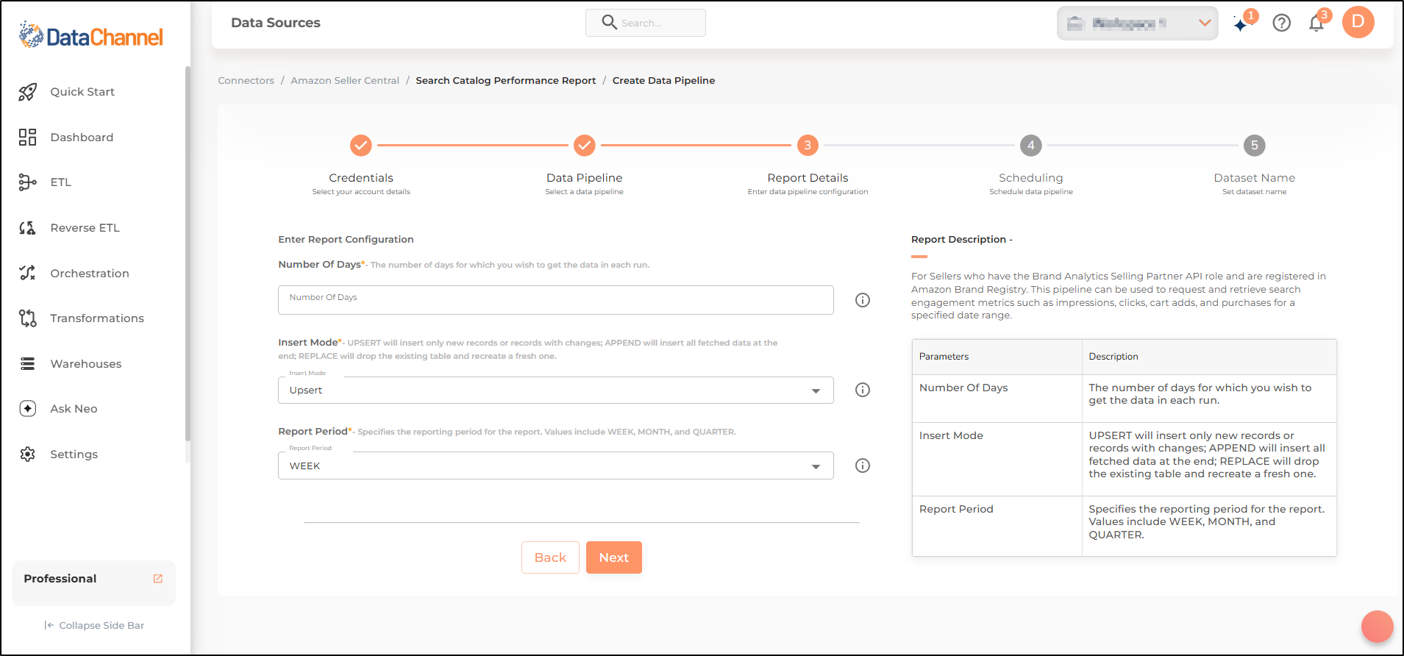The image size is (1404, 656).
Task: Click the Professional plan label
Action: (60, 579)
